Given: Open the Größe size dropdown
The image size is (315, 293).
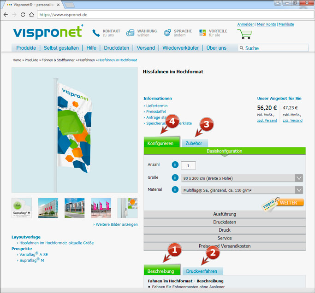Looking at the screenshot, I should 242,178.
